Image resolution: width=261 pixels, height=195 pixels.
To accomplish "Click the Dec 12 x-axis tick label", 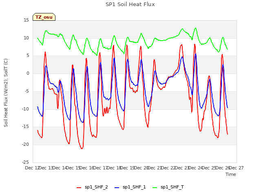I will coord(32,168).
